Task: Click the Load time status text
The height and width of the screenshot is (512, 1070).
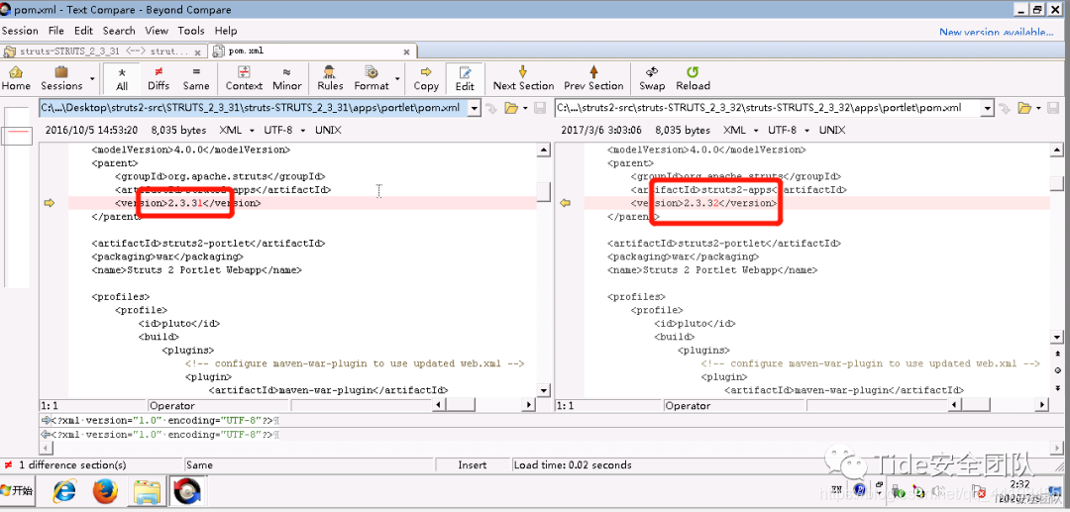Action: pyautogui.click(x=573, y=464)
